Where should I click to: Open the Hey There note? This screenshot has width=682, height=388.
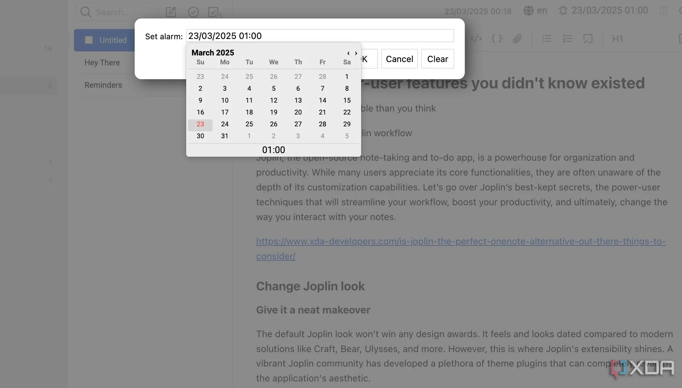coord(102,62)
